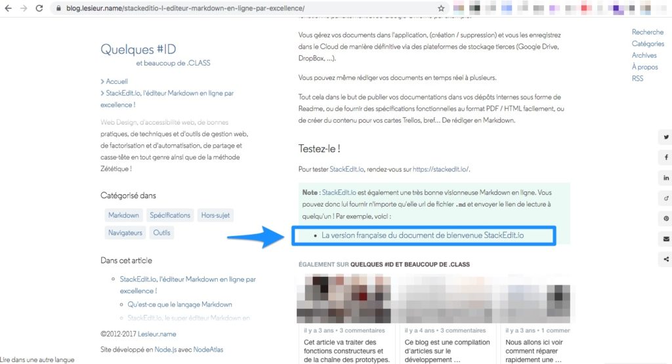
Task: Click the Testez-le ! heading
Action: [x=320, y=149]
